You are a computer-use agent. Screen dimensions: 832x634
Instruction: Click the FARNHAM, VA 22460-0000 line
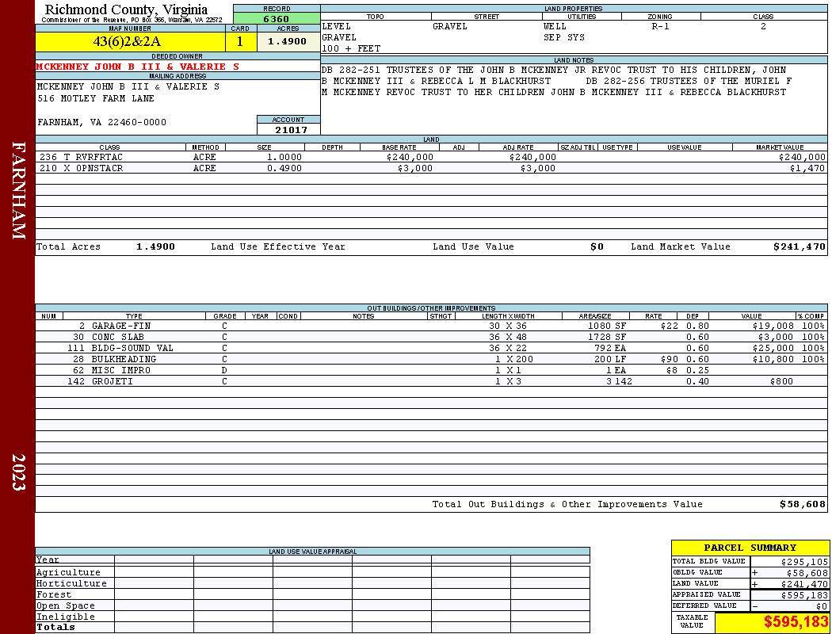point(102,123)
